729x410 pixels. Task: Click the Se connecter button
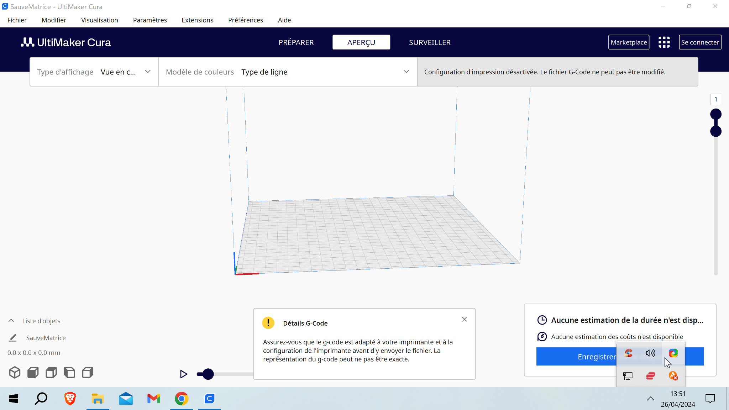click(700, 42)
